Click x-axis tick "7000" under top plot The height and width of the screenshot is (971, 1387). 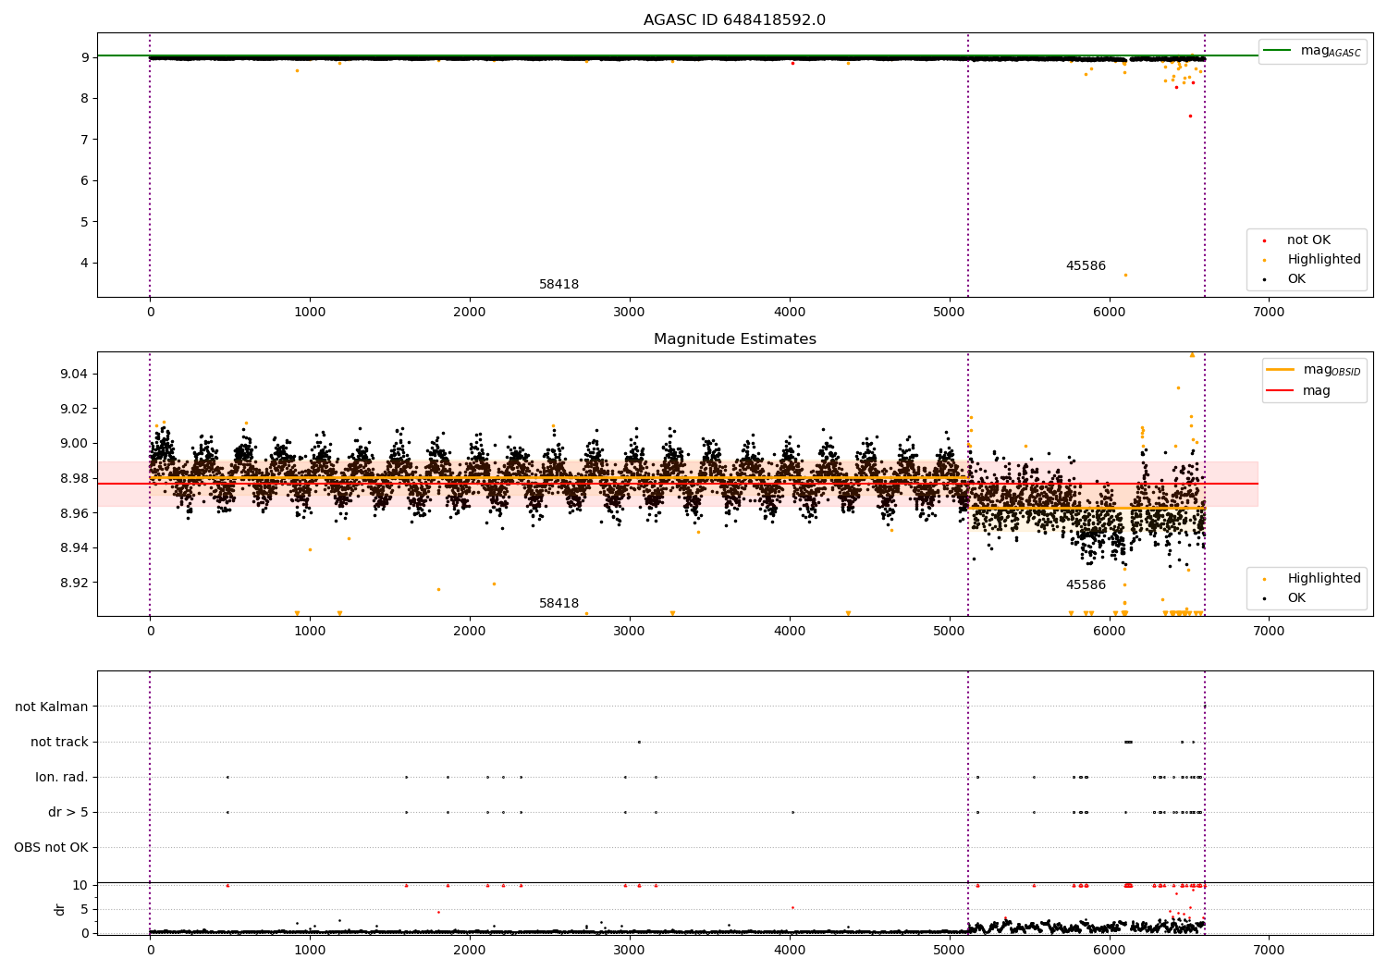coord(1269,313)
